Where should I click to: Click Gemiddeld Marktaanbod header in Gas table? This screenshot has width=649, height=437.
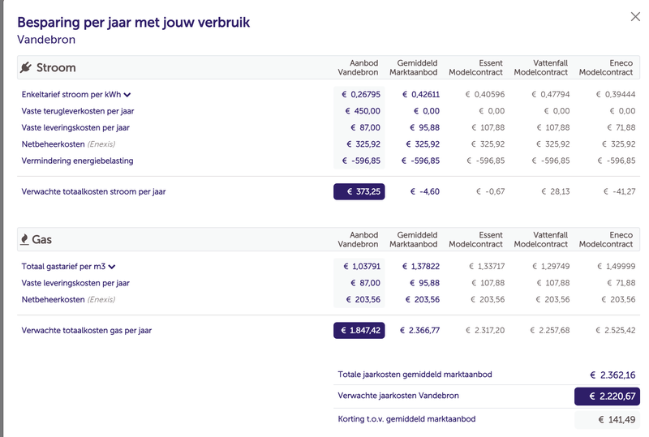[x=415, y=240]
